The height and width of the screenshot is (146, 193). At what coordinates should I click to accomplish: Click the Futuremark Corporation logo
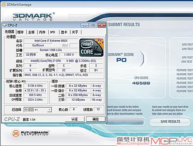pyautogui.click(x=31, y=133)
